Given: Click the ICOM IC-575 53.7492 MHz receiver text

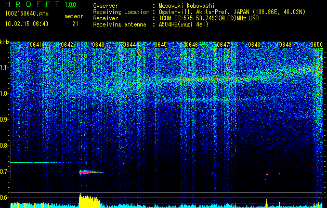Looking at the screenshot, I should pos(208,18).
